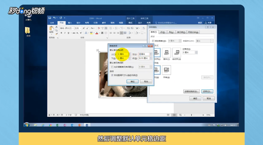Click the Bullets list icon
This screenshot has width=263, height=145.
[x=111, y=28]
